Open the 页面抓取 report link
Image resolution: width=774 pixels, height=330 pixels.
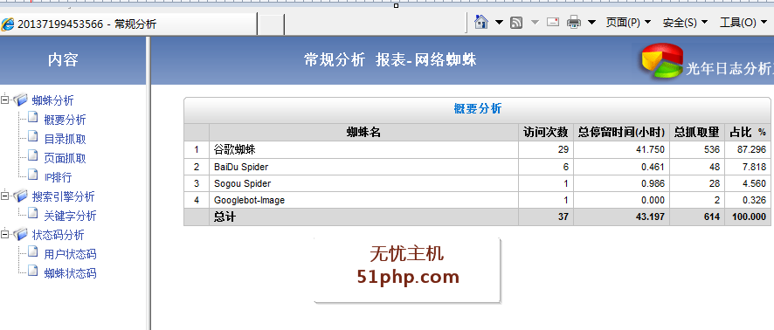click(x=66, y=158)
